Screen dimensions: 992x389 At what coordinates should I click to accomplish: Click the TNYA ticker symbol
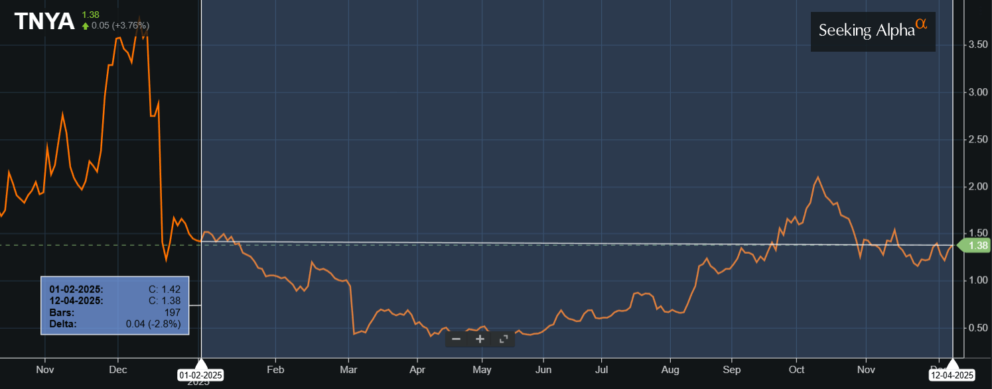(x=44, y=21)
